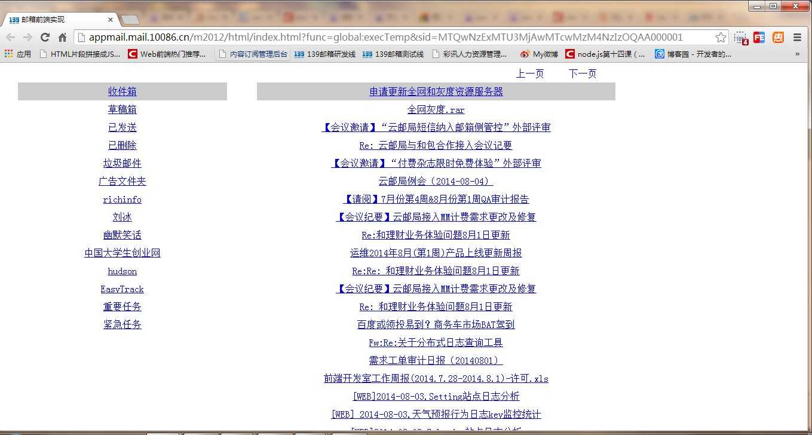The height and width of the screenshot is (435, 812).
Task: Open mail 需求工单审计日报（20140801）
Action: coord(436,360)
